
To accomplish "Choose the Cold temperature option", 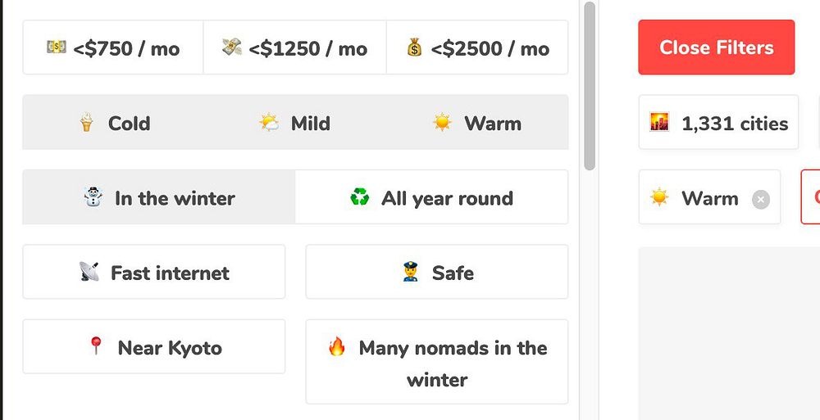I will (114, 124).
